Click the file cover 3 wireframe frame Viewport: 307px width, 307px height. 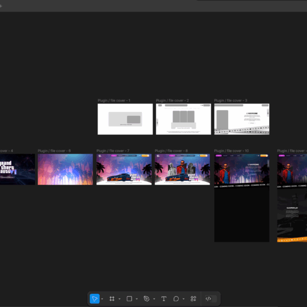tap(242, 119)
